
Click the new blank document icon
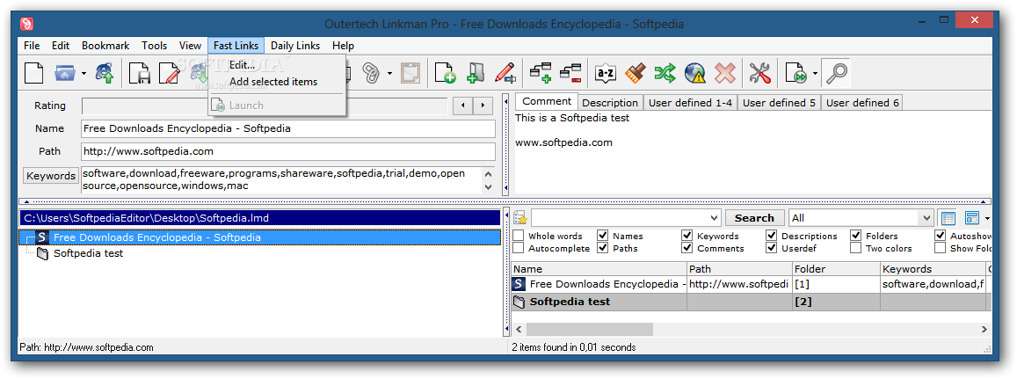(x=33, y=73)
